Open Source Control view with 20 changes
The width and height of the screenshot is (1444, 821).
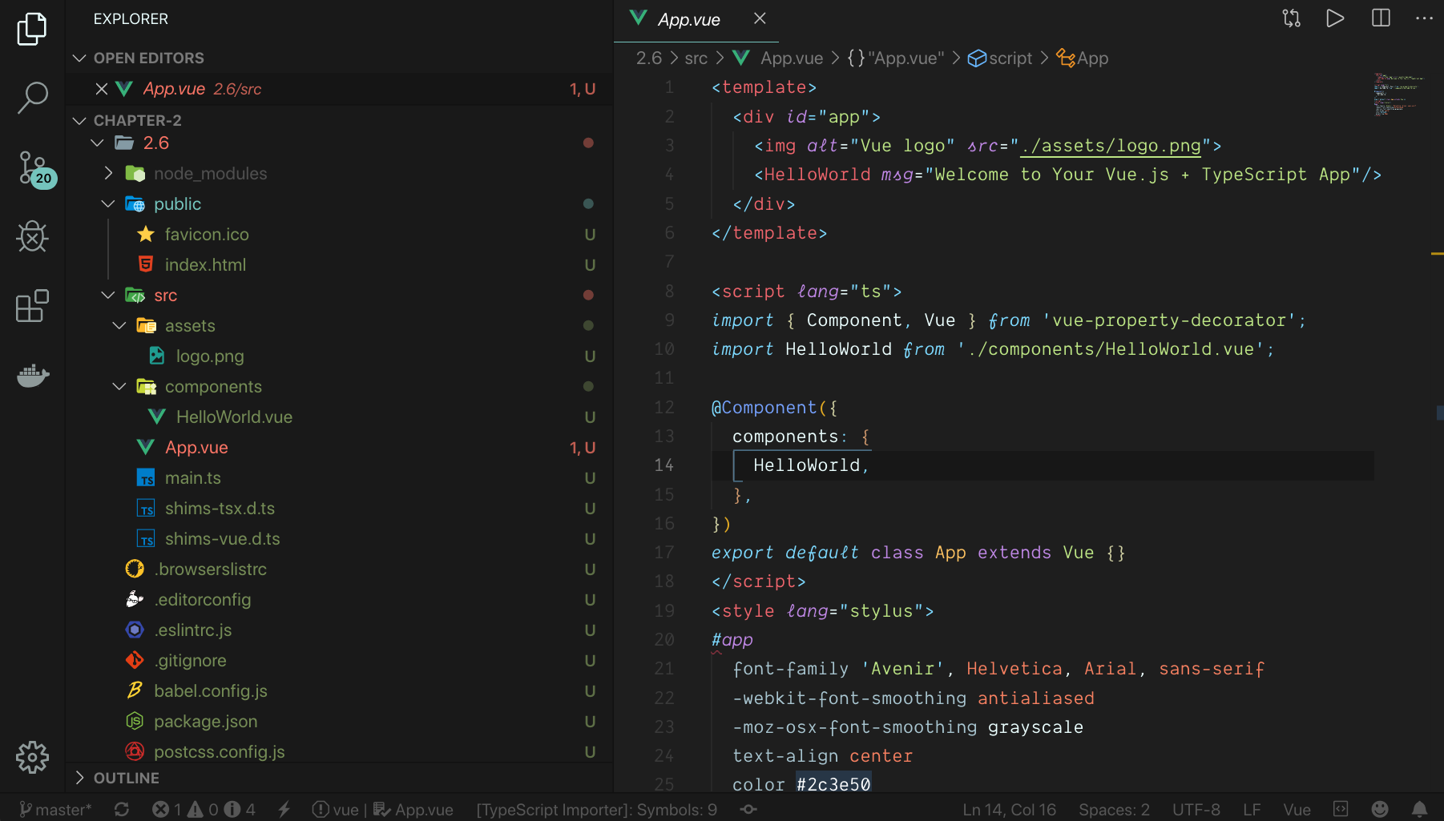coord(35,169)
